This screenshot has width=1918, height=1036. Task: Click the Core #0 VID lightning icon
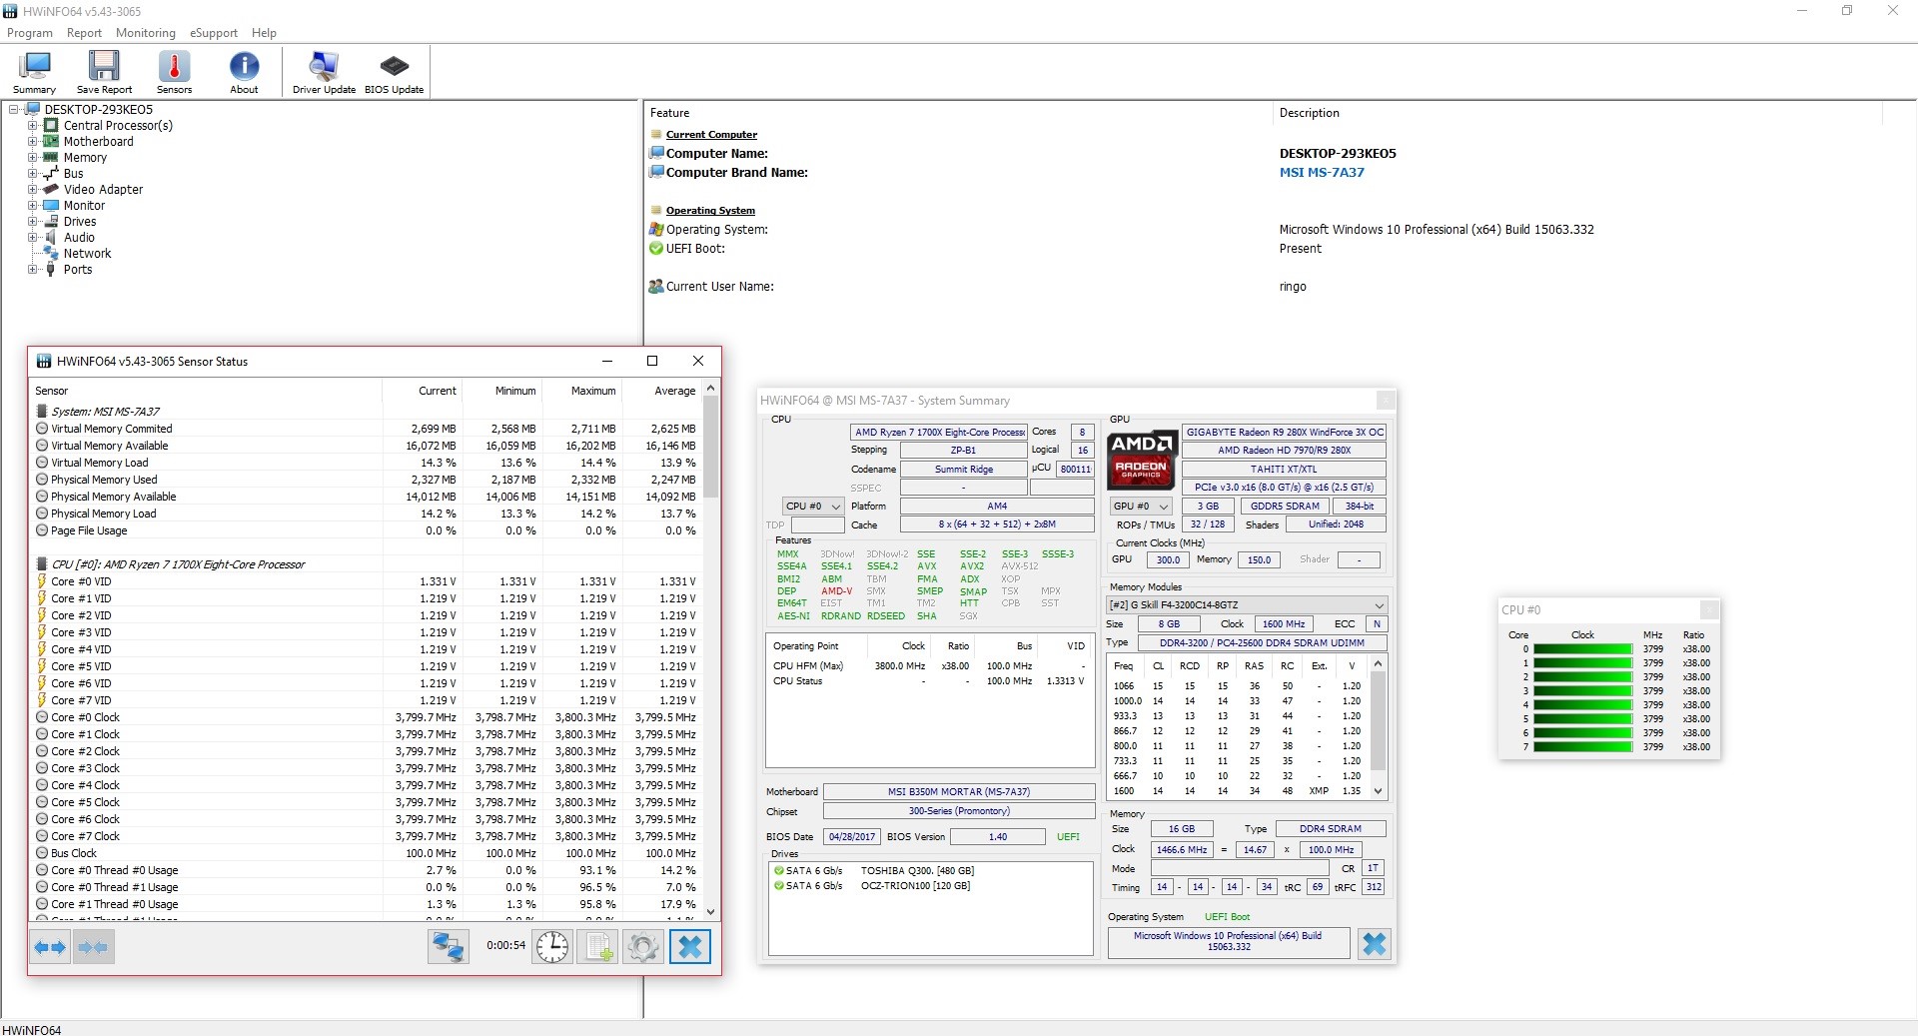pyautogui.click(x=42, y=581)
